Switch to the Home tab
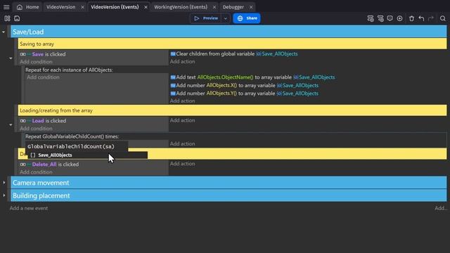The image size is (450, 253). click(x=27, y=7)
